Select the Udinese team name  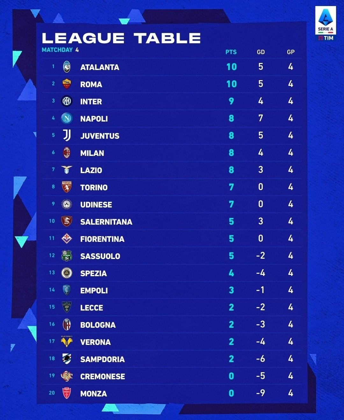point(96,205)
